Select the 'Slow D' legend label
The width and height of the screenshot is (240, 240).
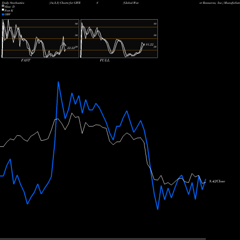pos(10,7)
